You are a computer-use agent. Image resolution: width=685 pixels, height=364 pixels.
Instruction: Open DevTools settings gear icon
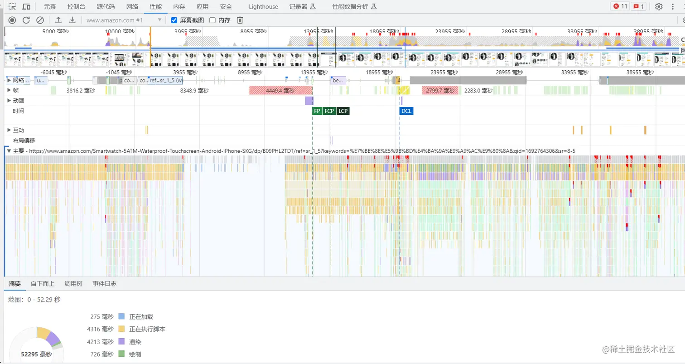(659, 6)
